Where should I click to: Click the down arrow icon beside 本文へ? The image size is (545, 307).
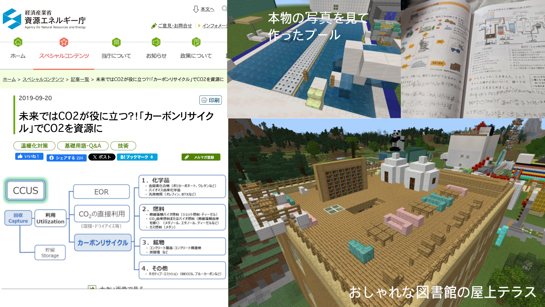click(196, 9)
